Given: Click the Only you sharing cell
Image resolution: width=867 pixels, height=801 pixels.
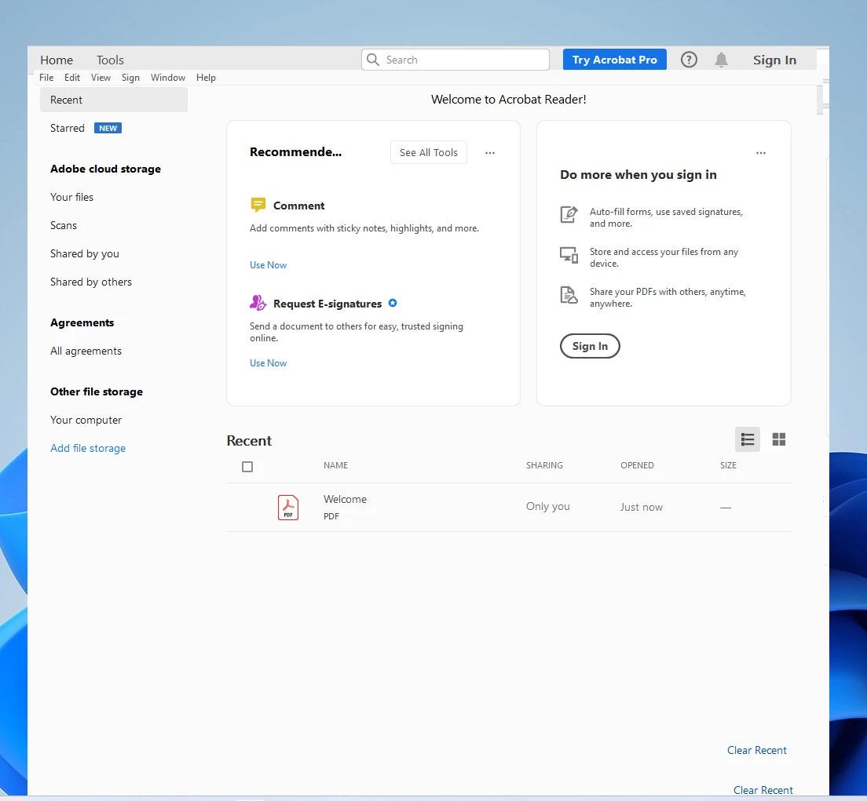Looking at the screenshot, I should 548,506.
